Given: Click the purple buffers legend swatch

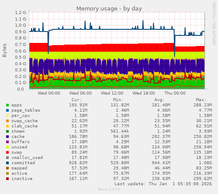Looking at the screenshot, I should (7, 142).
